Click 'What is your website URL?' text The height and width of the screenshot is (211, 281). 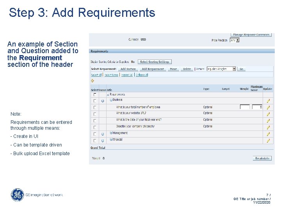(131, 113)
